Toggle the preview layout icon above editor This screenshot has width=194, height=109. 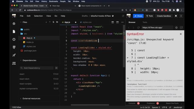pos(117,22)
